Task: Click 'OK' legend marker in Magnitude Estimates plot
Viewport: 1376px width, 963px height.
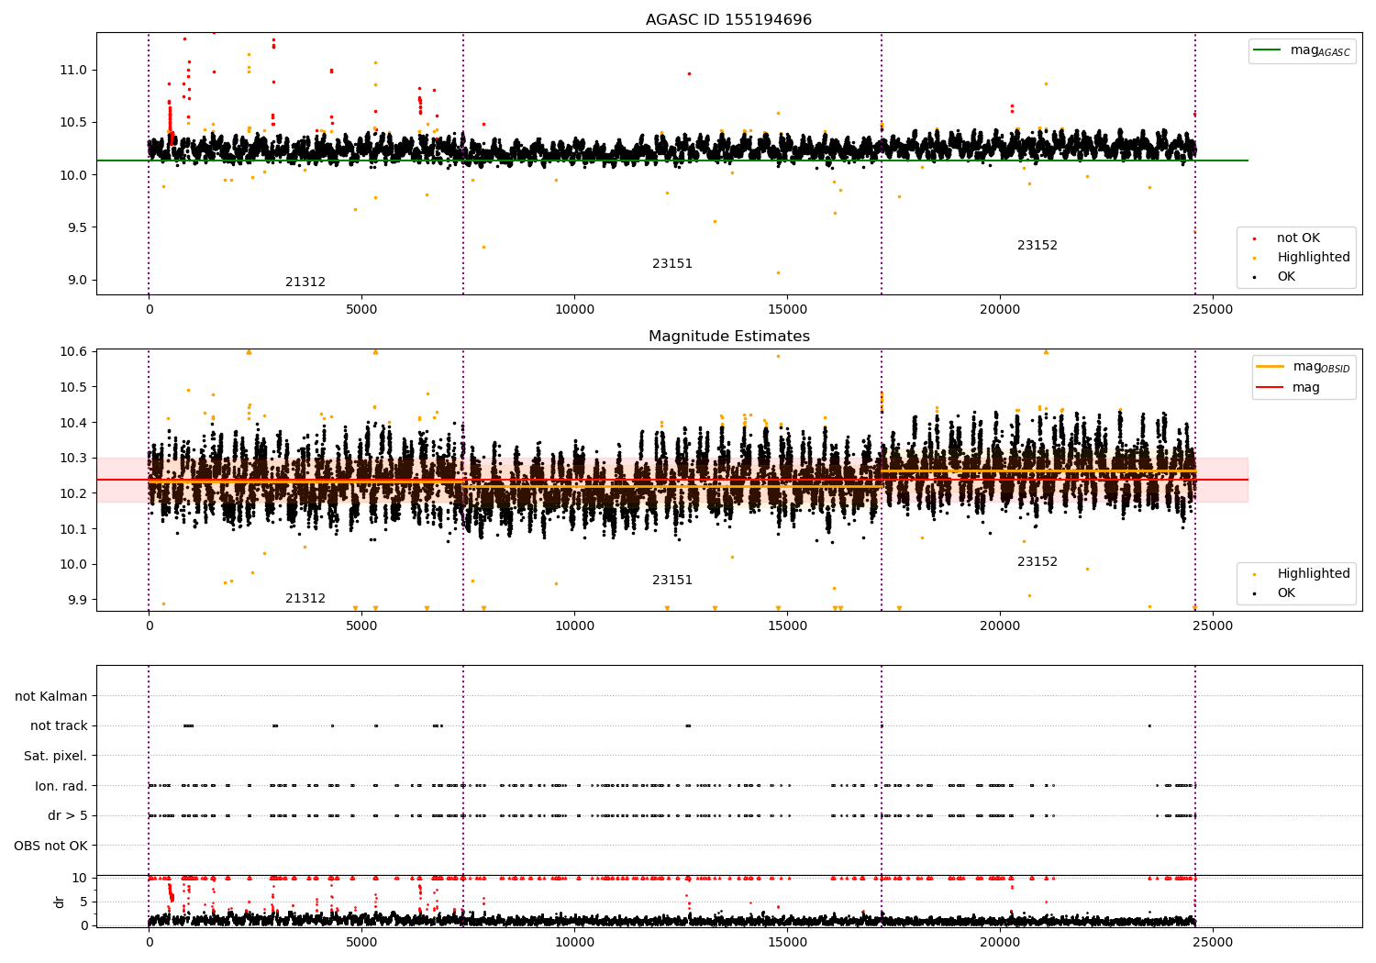Action: (1255, 593)
